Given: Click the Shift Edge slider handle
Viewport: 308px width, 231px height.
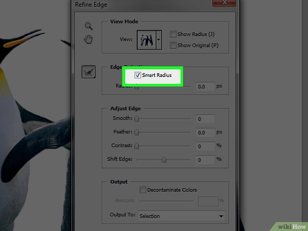Looking at the screenshot, I should [x=164, y=160].
